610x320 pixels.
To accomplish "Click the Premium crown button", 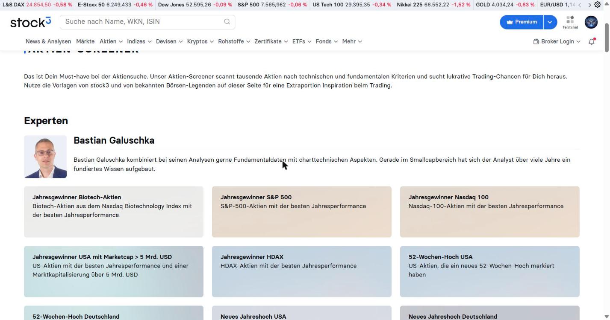I will 522,22.
